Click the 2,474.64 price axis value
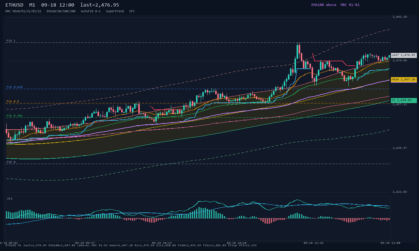The image size is (419, 251). click(400, 61)
